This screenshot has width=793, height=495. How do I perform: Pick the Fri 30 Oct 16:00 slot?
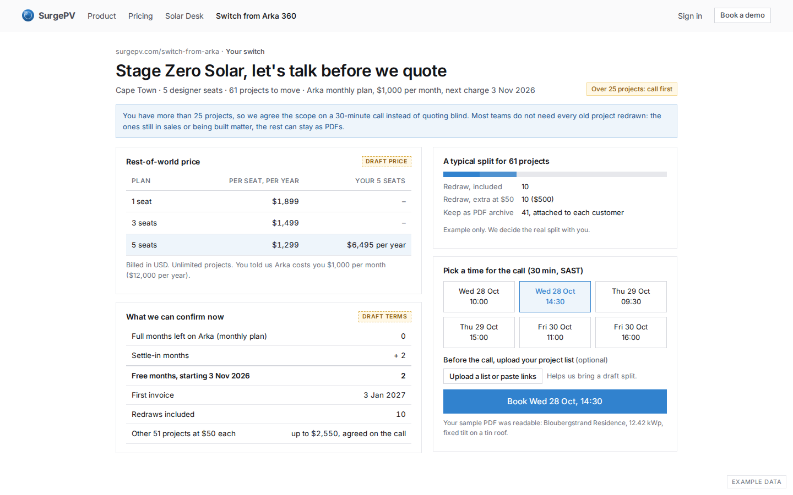tap(631, 332)
